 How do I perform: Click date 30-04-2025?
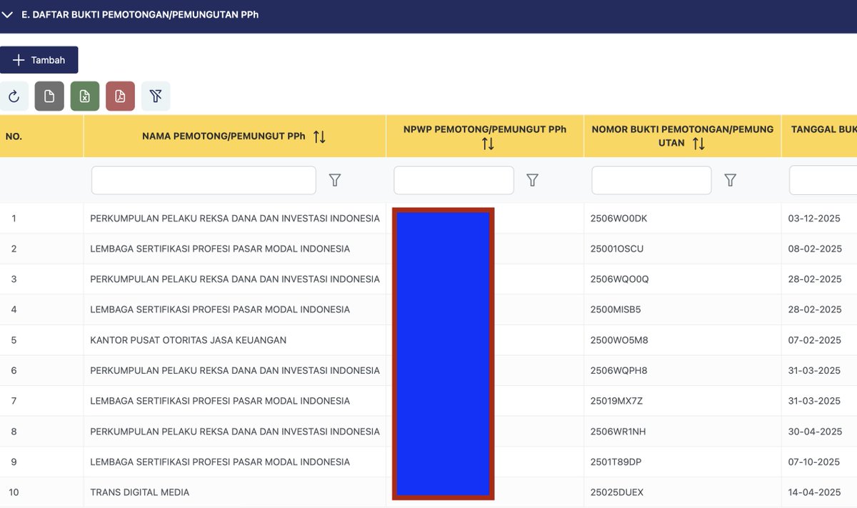click(815, 432)
